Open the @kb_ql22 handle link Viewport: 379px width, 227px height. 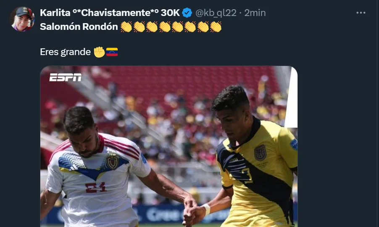pos(216,13)
